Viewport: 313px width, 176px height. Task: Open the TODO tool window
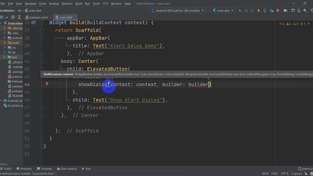6,169
